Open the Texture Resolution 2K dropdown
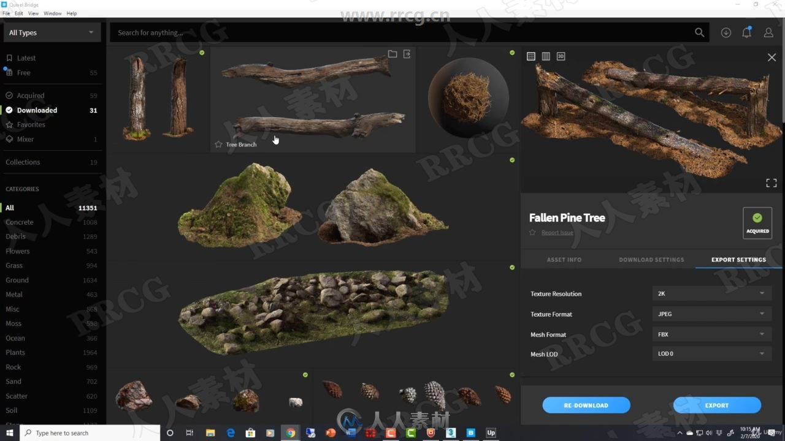 point(711,293)
